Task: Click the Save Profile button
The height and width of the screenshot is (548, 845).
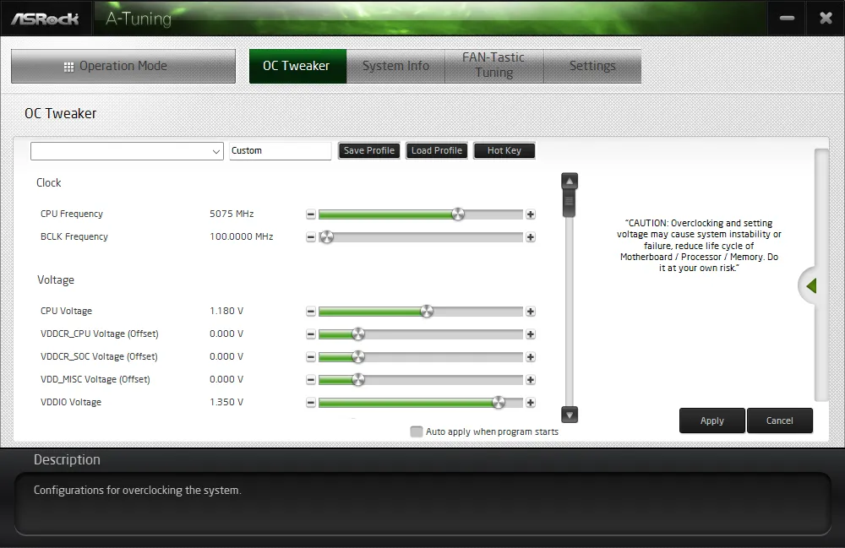Action: [x=369, y=151]
